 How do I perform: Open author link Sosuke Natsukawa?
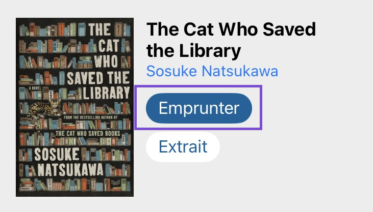point(212,71)
